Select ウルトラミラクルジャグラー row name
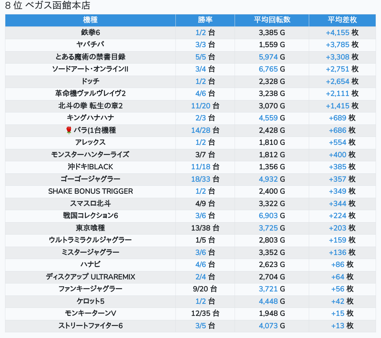 click(x=90, y=240)
